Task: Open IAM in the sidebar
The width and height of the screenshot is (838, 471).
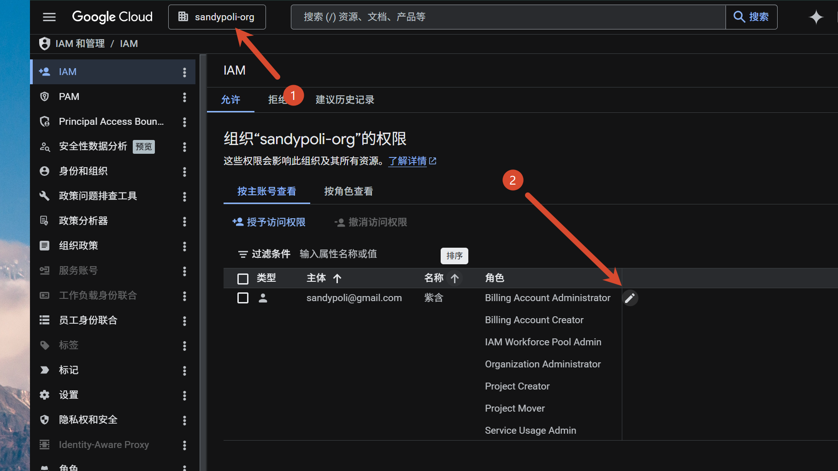Action: pos(113,72)
